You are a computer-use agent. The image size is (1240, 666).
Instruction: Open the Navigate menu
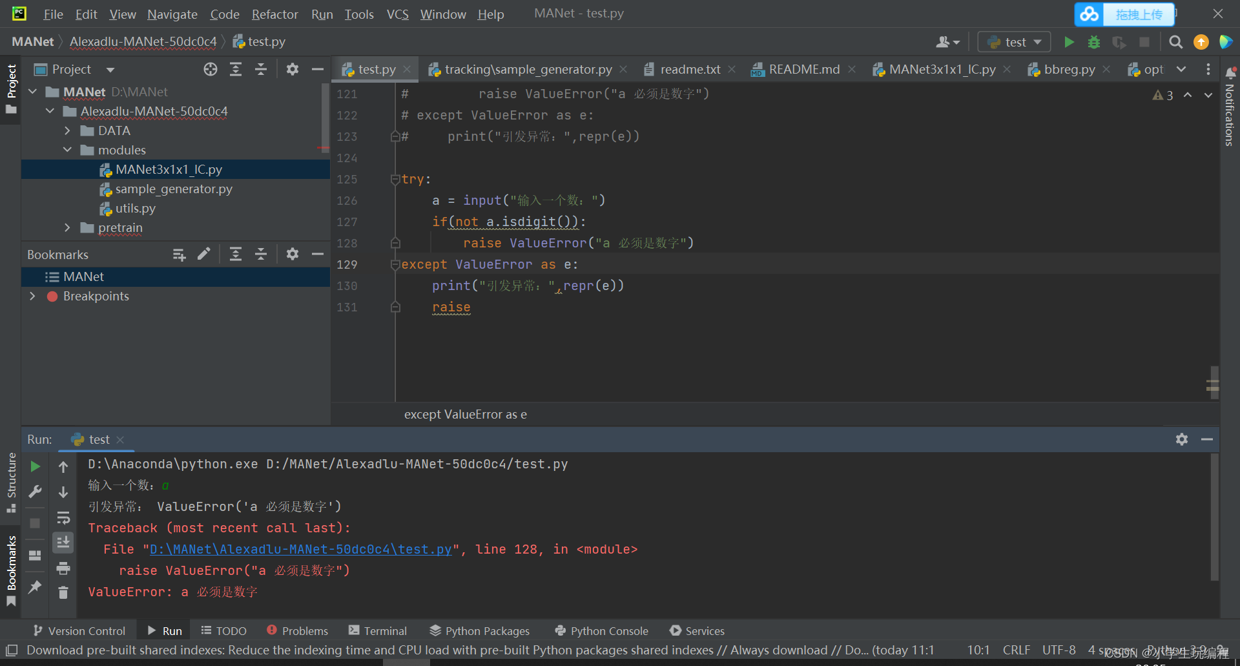click(172, 14)
